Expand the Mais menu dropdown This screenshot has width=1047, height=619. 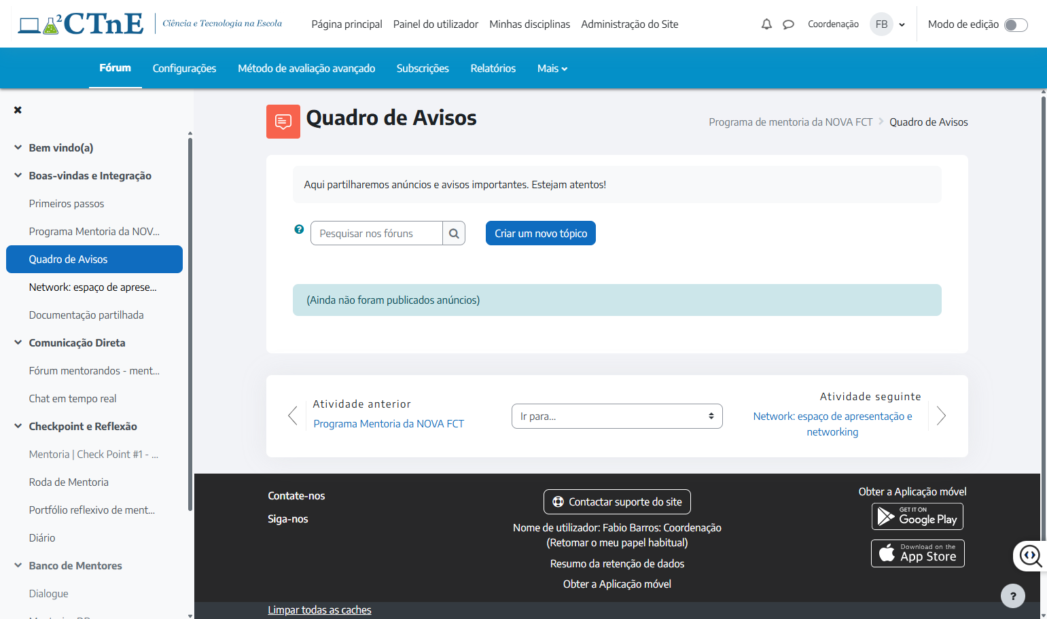pyautogui.click(x=552, y=69)
